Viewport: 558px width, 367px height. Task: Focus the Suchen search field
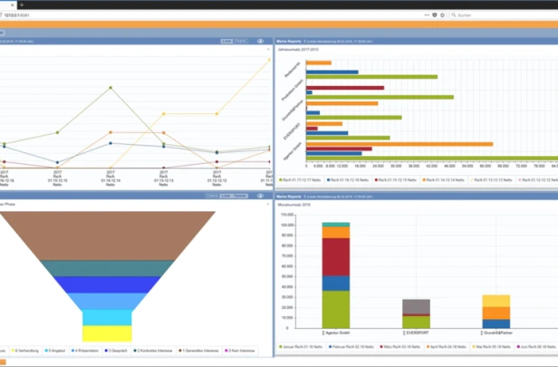pos(504,14)
